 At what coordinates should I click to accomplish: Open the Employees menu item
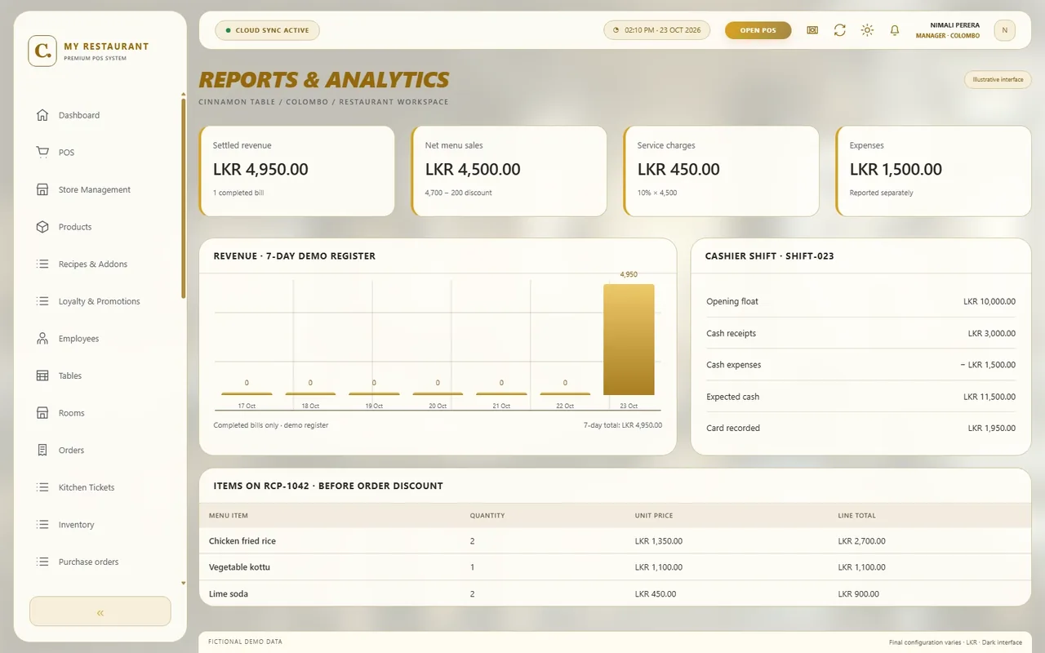tap(100, 339)
